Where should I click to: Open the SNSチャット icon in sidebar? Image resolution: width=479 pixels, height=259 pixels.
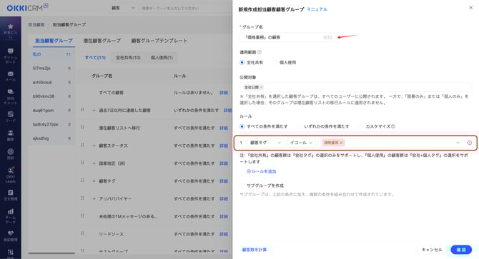pos(11,92)
